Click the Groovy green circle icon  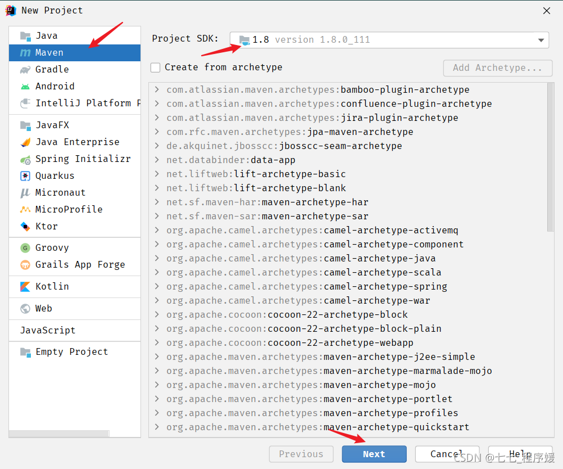coord(25,247)
